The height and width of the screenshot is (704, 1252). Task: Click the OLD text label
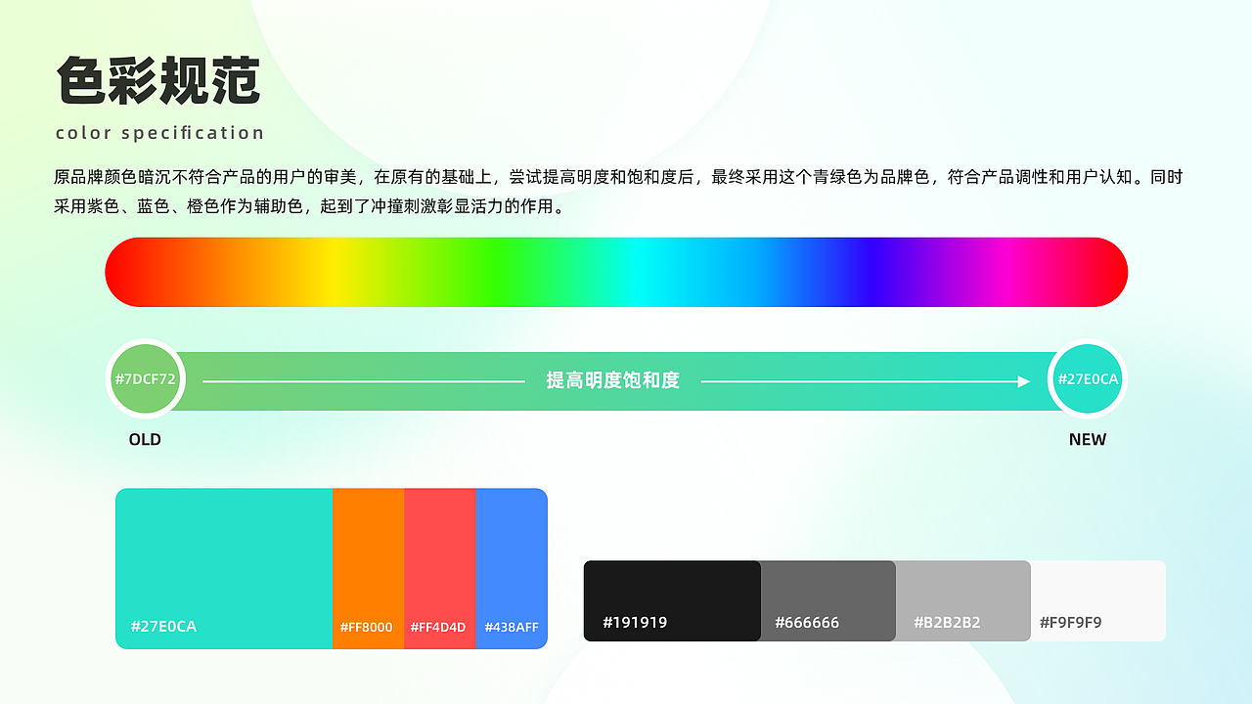145,439
